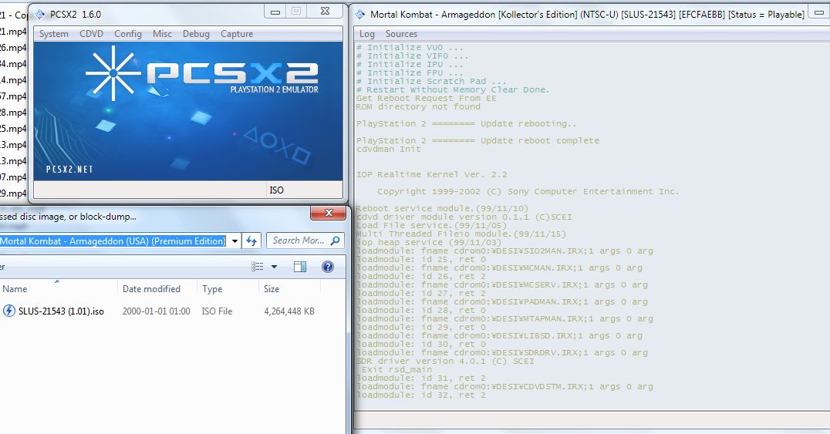
Task: Open the dialog help icon
Action: (328, 267)
